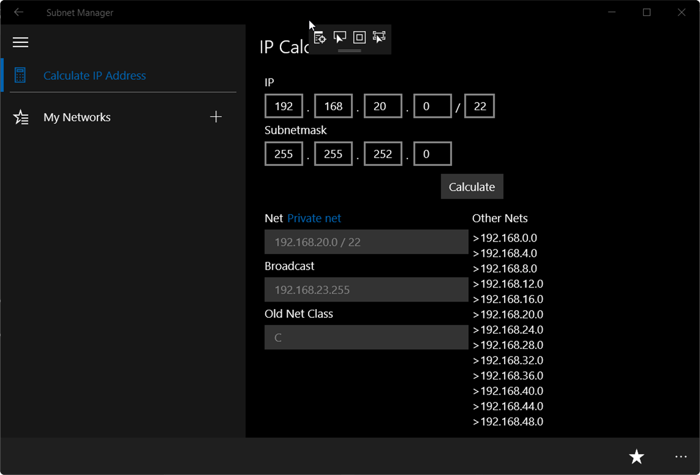Click the select-element pointer toolbar icon
The width and height of the screenshot is (700, 475).
339,37
